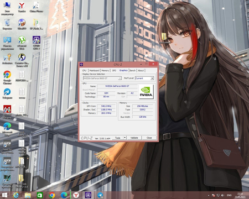Screen dimensions: 249x199
Task: Open the SP_Flash folder on desktop
Action: pyautogui.click(x=37, y=24)
